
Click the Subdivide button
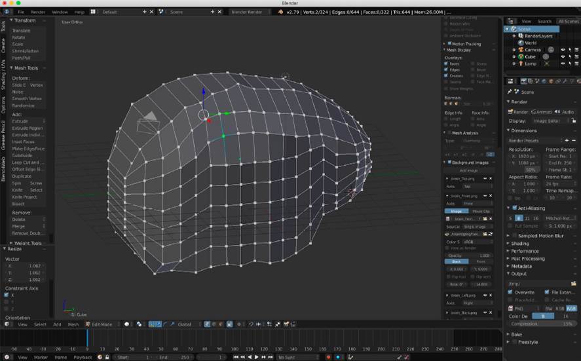tap(22, 155)
